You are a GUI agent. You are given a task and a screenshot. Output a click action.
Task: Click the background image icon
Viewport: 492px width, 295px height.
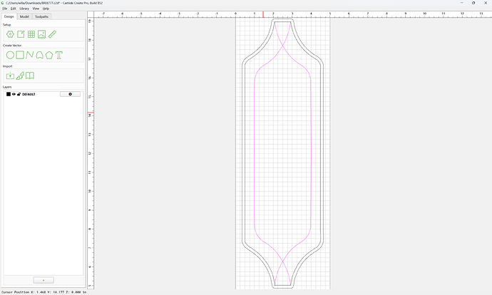(42, 34)
